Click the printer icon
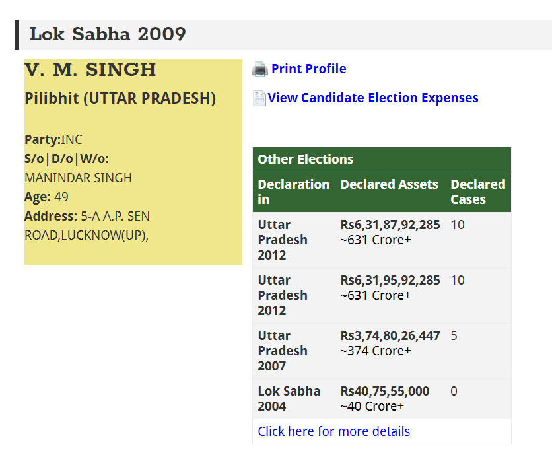The width and height of the screenshot is (552, 455). pos(260,69)
